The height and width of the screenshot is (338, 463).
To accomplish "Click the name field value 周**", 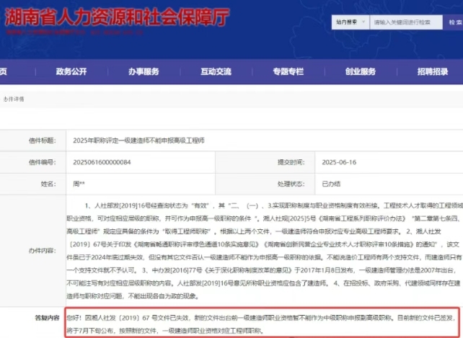I will 80,184.
